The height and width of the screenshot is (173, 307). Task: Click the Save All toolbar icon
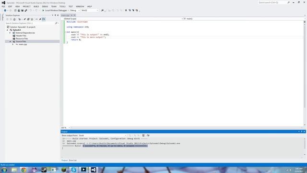(26, 11)
